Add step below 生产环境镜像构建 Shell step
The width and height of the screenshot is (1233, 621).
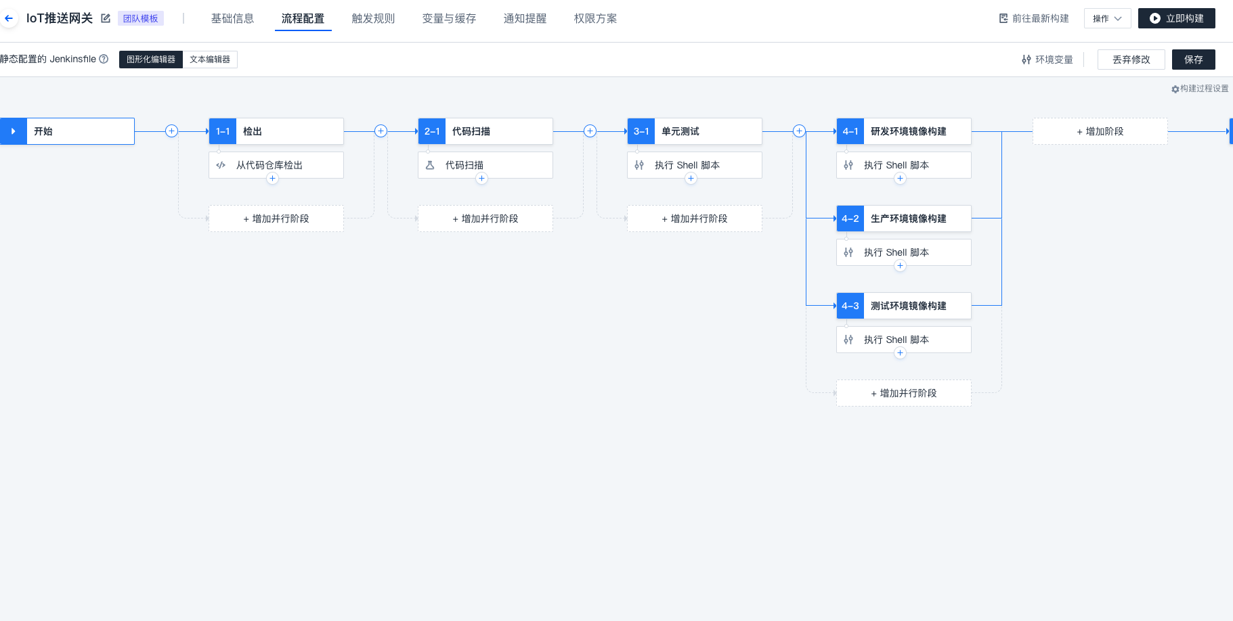click(x=900, y=266)
